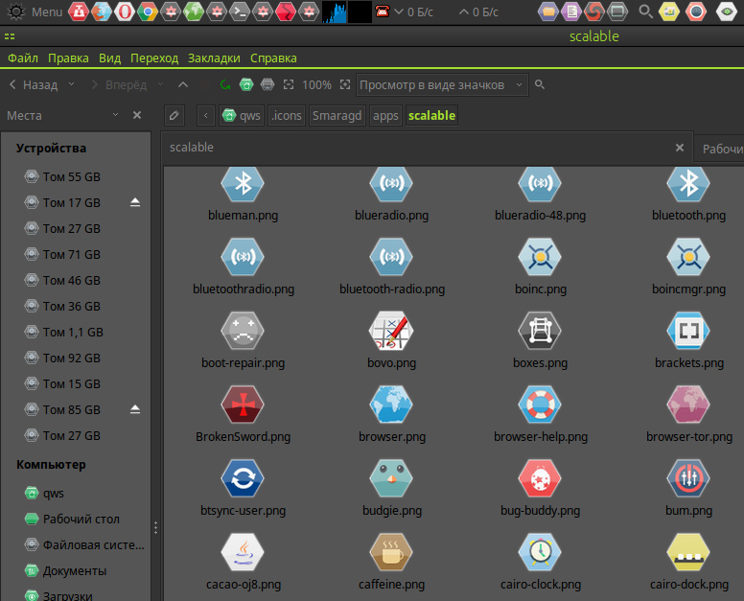Image resolution: width=744 pixels, height=601 pixels.
Task: Open the Назад history dropdown arrow
Action: (71, 84)
